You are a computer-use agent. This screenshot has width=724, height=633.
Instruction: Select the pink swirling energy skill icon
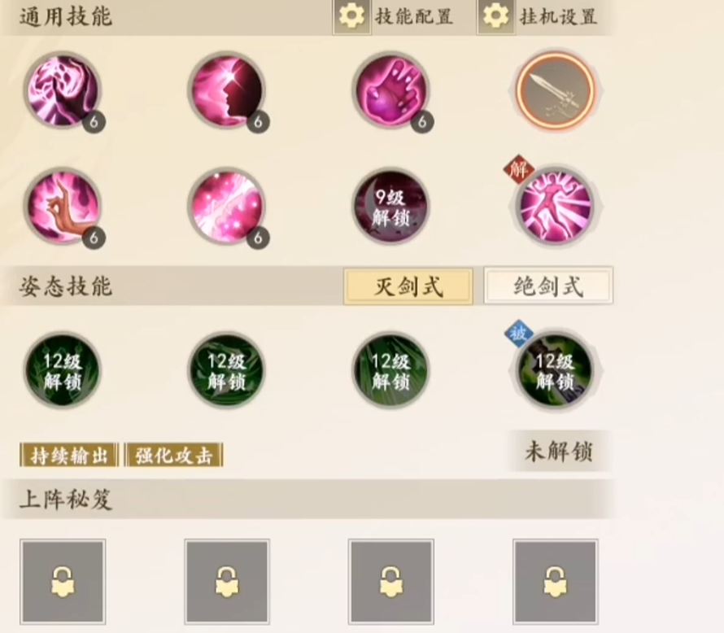point(63,91)
